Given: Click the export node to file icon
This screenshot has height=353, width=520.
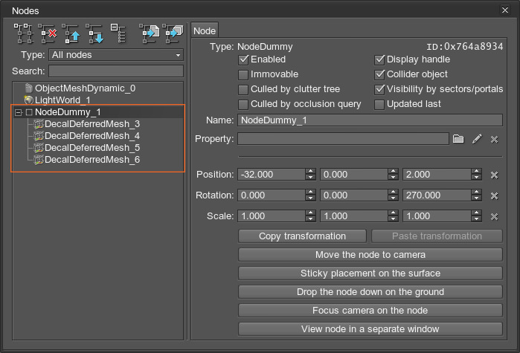Looking at the screenshot, I should (x=150, y=32).
